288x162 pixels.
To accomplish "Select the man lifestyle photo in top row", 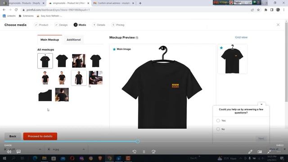I will click(79, 61).
